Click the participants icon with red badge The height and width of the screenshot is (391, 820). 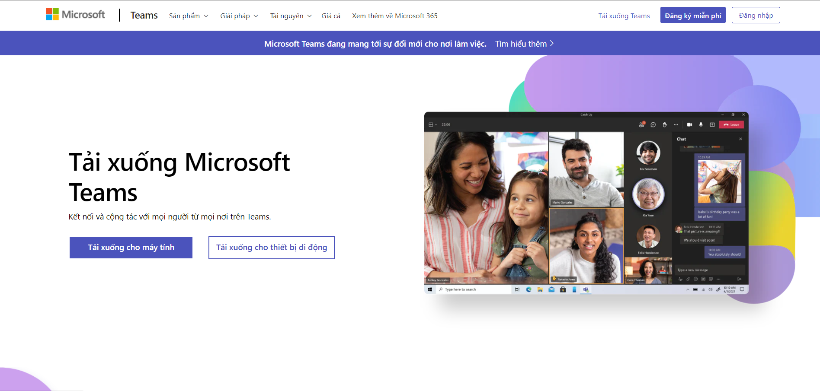[642, 125]
